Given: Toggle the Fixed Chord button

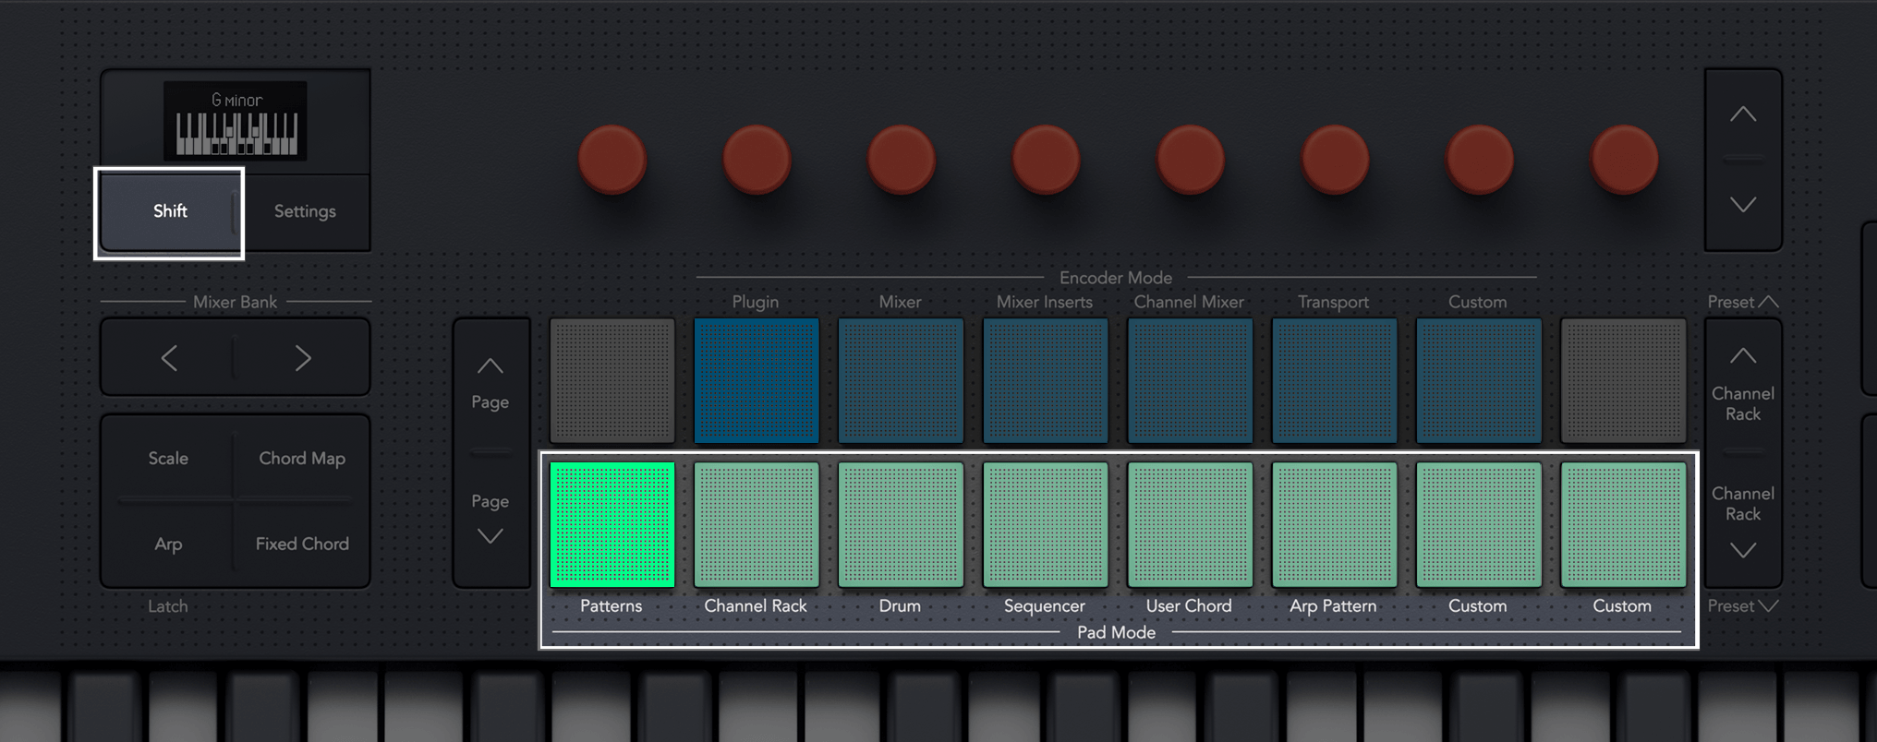Looking at the screenshot, I should (302, 544).
